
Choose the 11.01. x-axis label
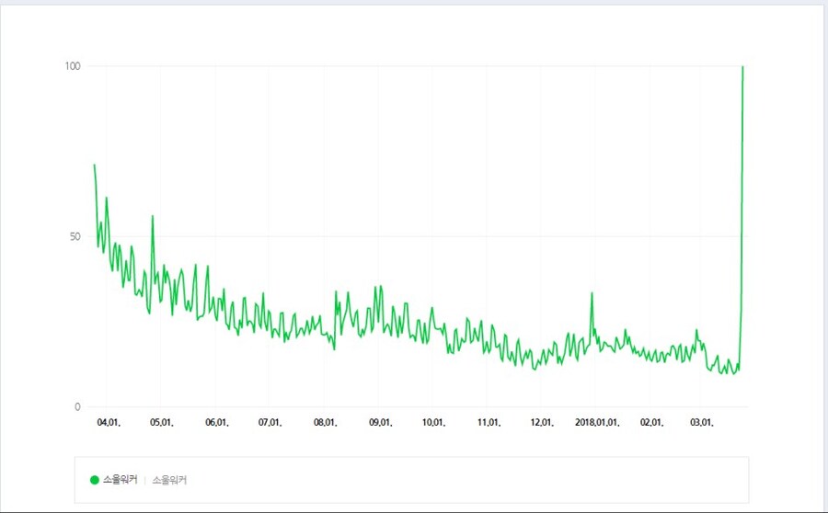pos(489,423)
